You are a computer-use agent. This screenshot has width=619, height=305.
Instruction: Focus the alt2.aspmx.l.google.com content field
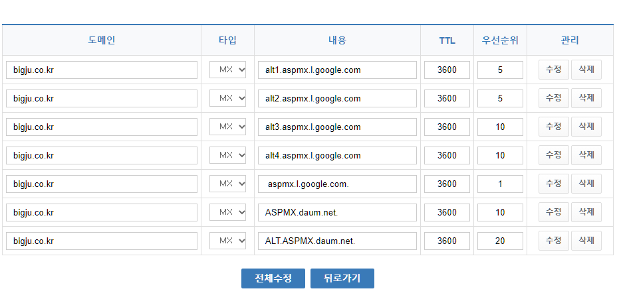click(x=338, y=98)
